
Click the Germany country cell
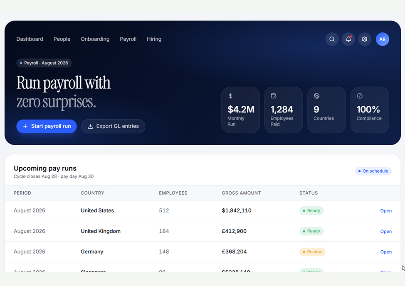[92, 252]
